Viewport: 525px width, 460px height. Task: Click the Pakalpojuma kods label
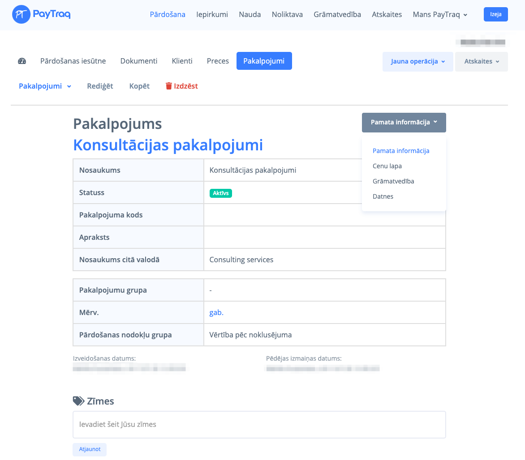(111, 215)
